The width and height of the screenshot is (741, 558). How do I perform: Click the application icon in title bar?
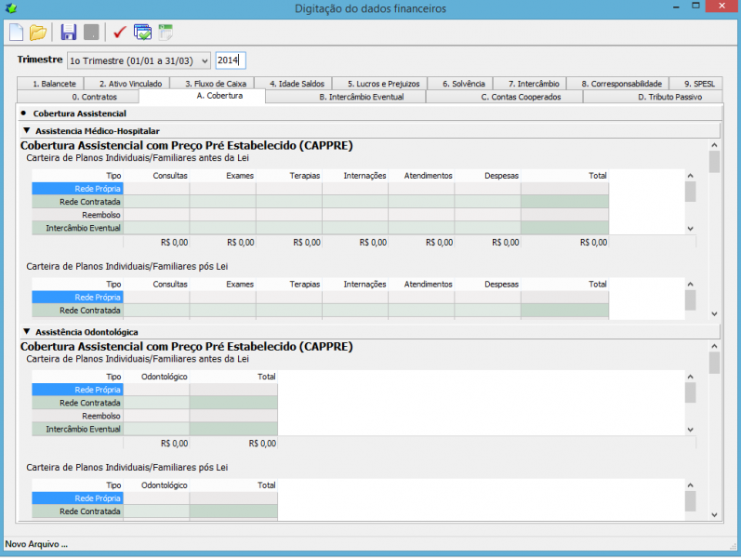[11, 8]
